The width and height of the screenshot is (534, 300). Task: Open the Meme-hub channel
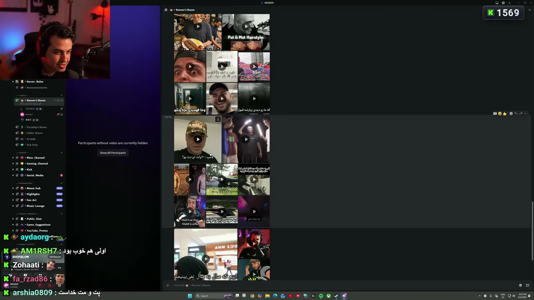coord(33,188)
